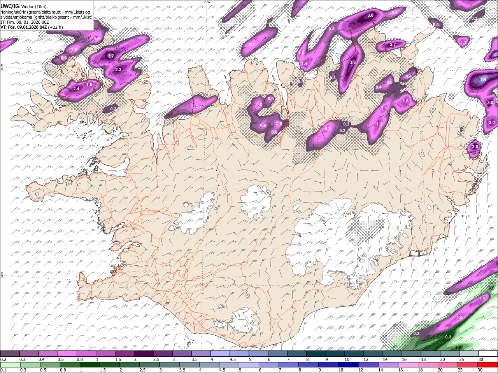
Task: Click the 1.1 precipitation value label
Action: [384, 108]
